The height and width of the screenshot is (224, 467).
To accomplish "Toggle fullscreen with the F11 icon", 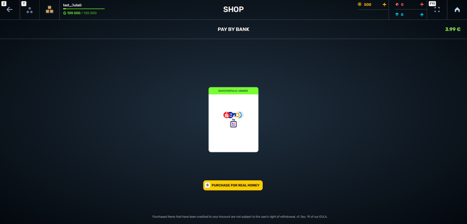I will [x=437, y=10].
